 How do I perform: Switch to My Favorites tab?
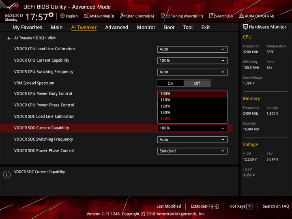click(28, 28)
